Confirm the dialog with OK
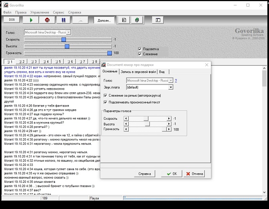This screenshot has height=209, width=269. 171,174
